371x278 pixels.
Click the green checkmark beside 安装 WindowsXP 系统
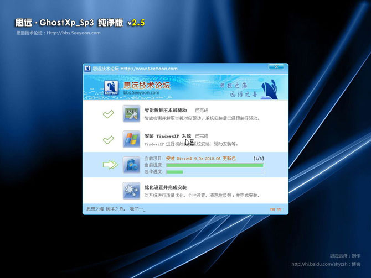tap(109, 140)
